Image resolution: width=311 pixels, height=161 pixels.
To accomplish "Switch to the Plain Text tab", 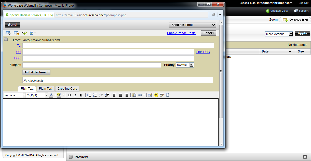I will point(46,89).
